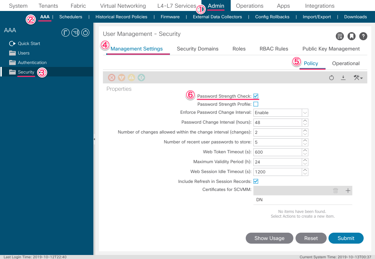This screenshot has width=375, height=259.
Task: Click the yellow minor fault icon
Action: tap(131, 78)
